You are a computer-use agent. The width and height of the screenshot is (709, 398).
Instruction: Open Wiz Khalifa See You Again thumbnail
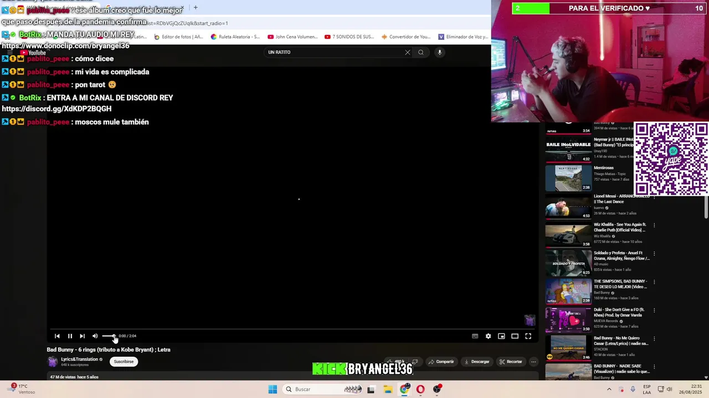coord(568,234)
